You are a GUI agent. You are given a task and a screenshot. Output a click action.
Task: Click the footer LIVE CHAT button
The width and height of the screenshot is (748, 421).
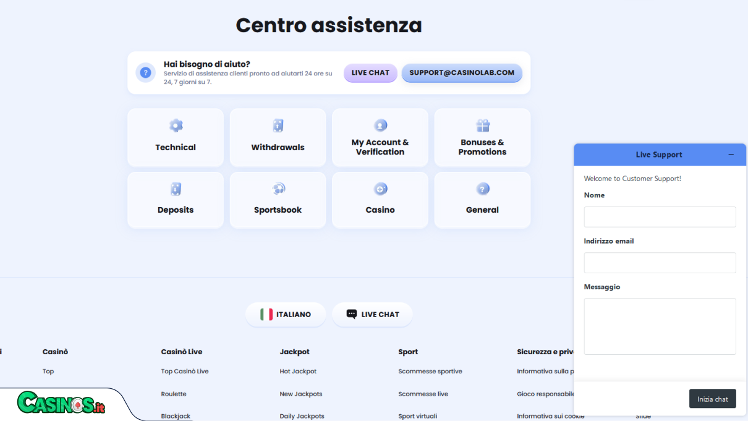pyautogui.click(x=372, y=314)
